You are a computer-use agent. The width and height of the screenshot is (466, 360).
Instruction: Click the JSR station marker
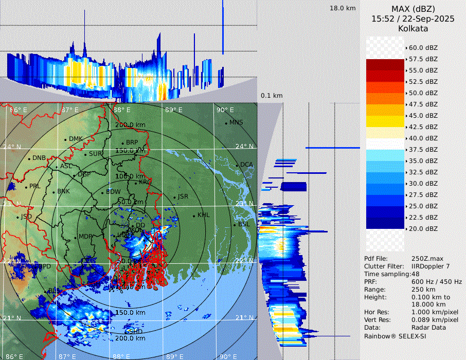[x=174, y=197]
